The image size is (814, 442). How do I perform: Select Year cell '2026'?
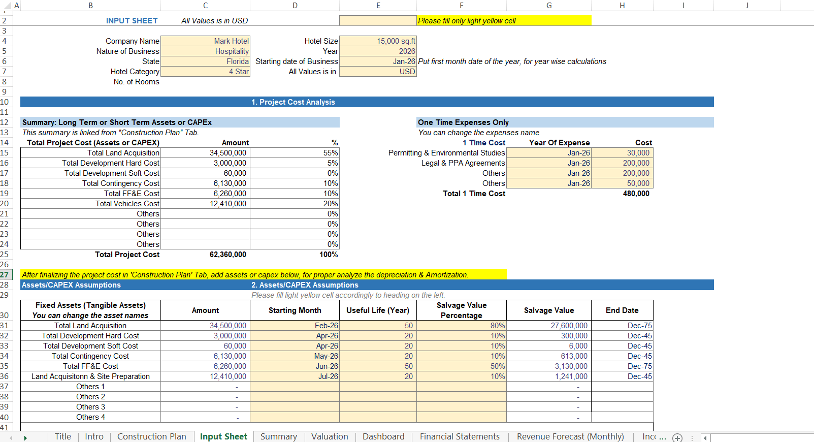pos(378,51)
